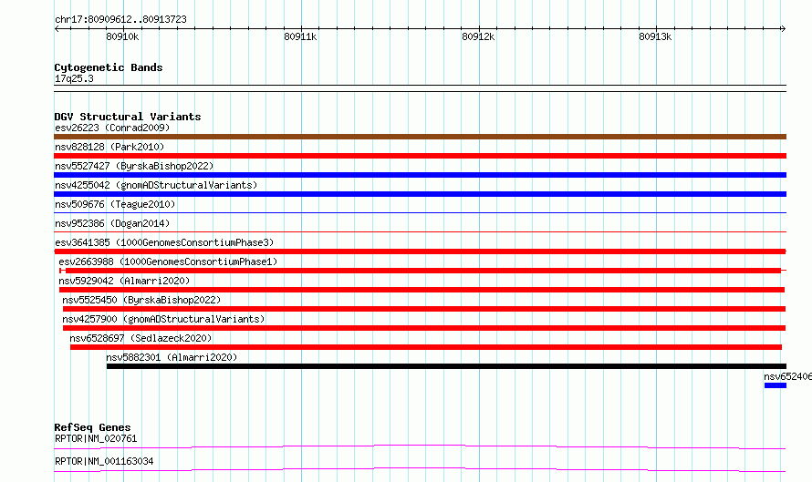Screen dimensions: 812x482
Task: Click the 80910k ruler tick label
Action: tap(122, 36)
